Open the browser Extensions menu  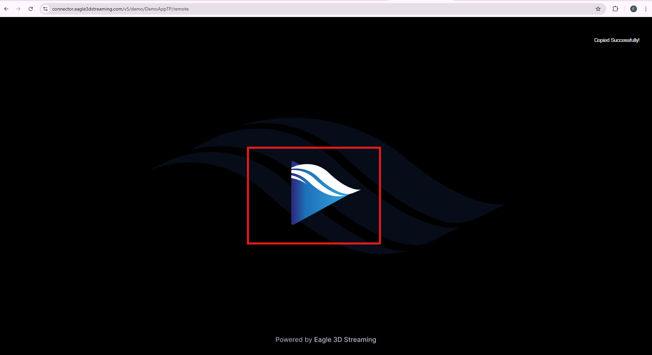615,9
